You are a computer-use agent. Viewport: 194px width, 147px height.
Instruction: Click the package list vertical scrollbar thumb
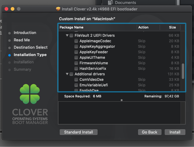[183, 71]
